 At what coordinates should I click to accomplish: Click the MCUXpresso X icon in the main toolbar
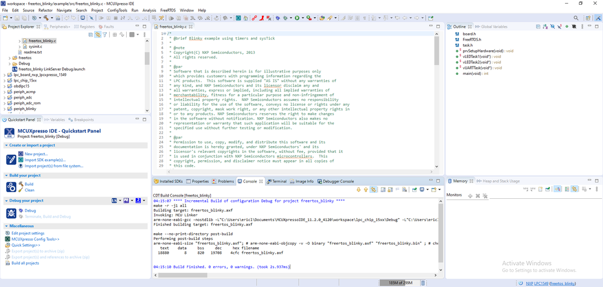238,18
